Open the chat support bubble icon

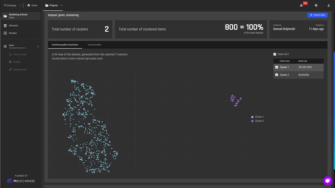[328, 181]
